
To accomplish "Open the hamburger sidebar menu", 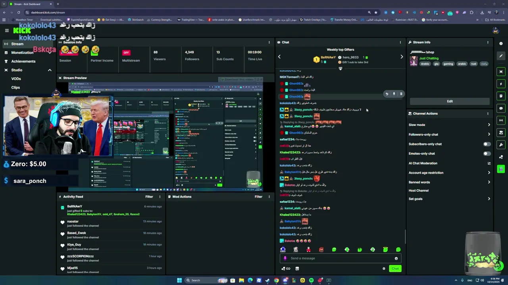I will pos(7,30).
